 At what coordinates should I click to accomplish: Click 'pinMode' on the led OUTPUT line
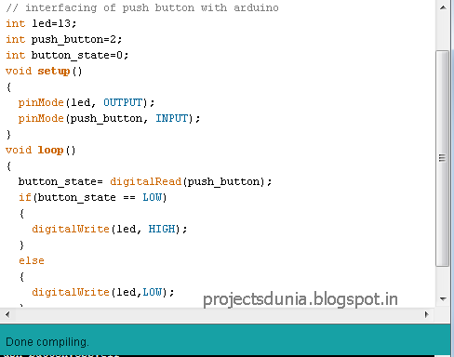click(x=41, y=102)
